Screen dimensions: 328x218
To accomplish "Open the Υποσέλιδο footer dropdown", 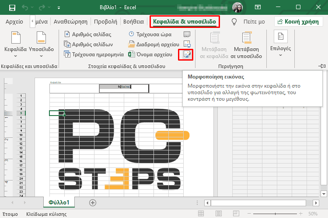I will pyautogui.click(x=41, y=44).
